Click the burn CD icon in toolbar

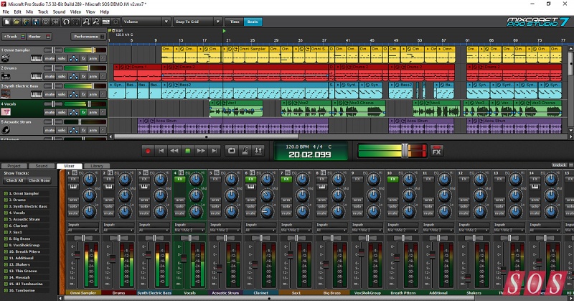click(x=45, y=22)
